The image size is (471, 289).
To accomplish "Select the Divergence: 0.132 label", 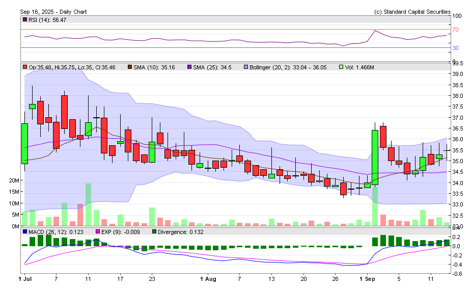I will (x=181, y=232).
